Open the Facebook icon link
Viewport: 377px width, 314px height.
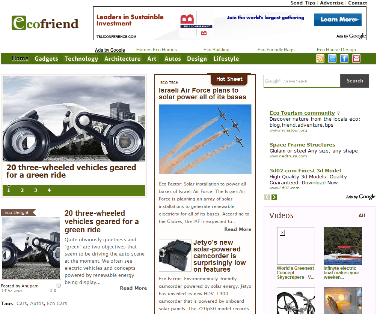pyautogui.click(x=344, y=58)
